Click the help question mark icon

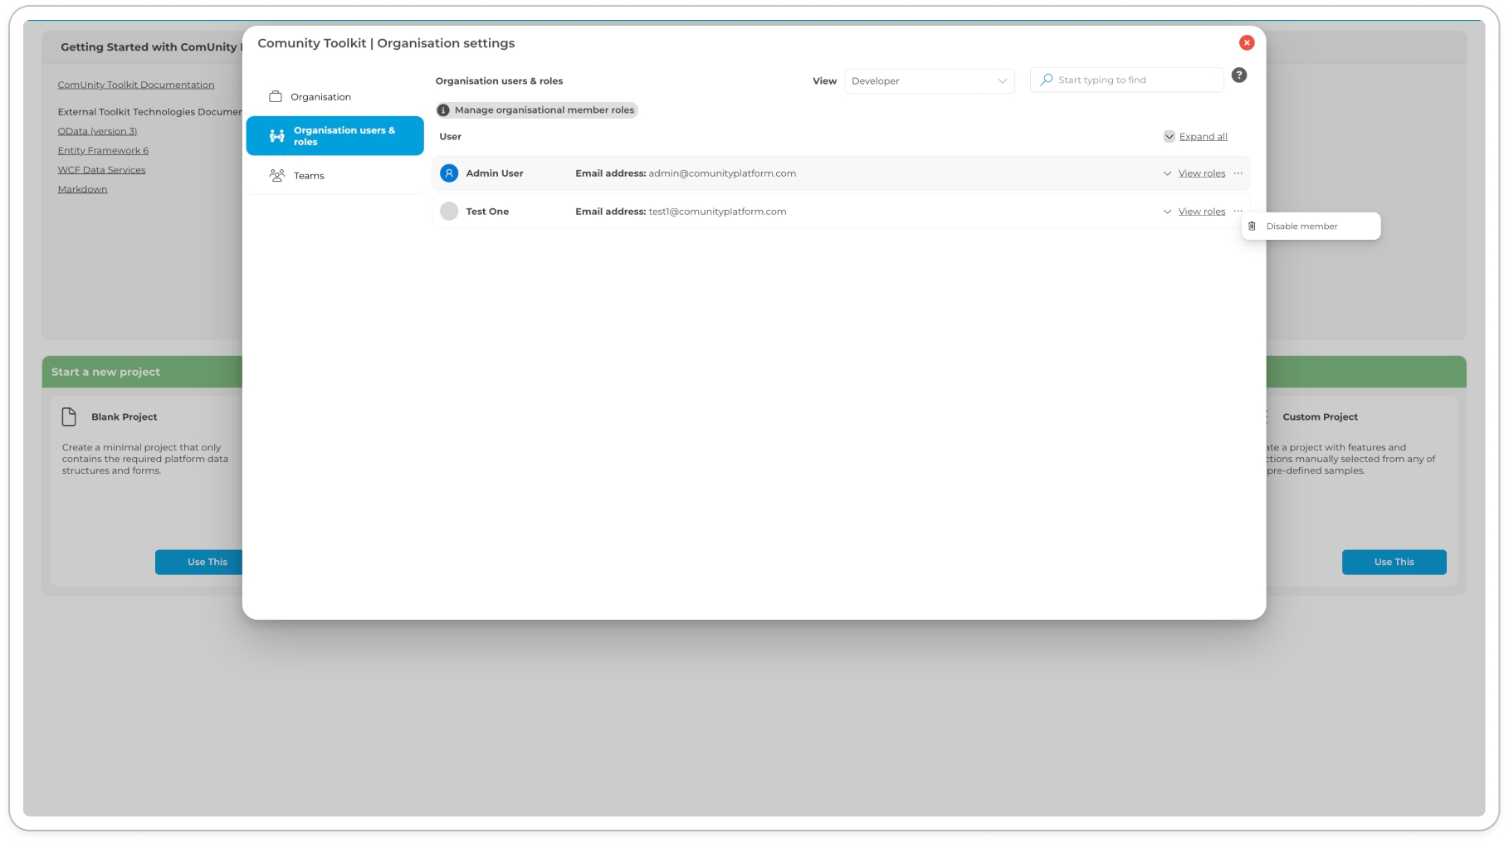1238,76
